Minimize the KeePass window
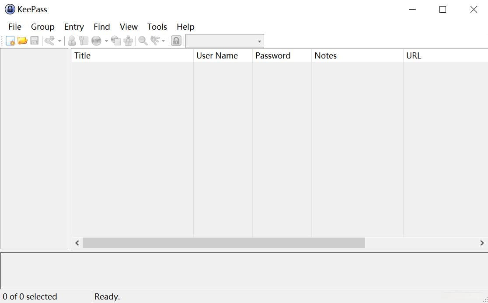This screenshot has height=303, width=488. point(413,9)
